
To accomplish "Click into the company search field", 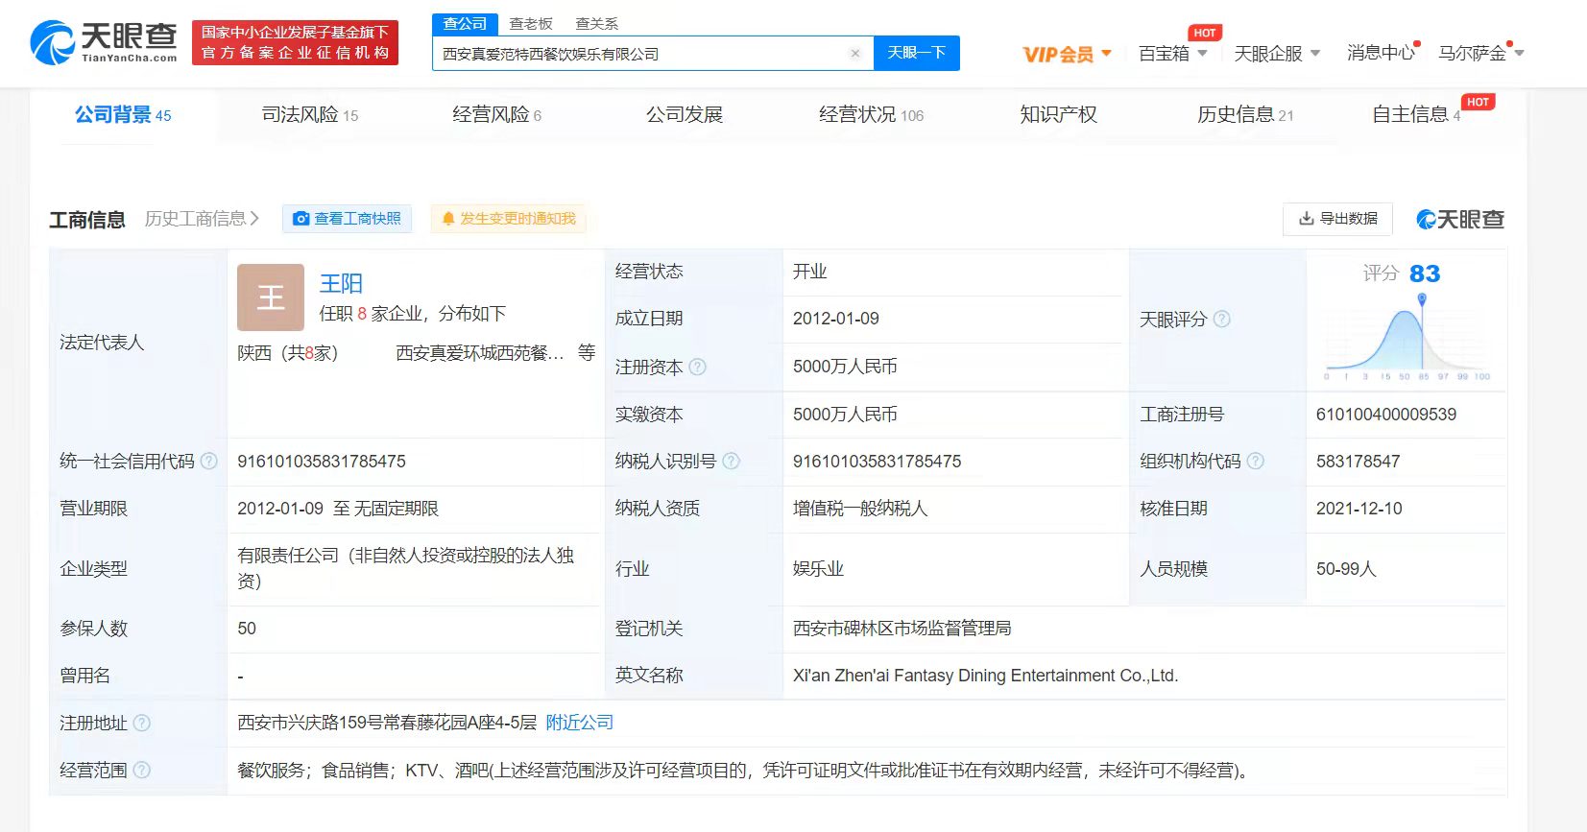I will pyautogui.click(x=638, y=54).
